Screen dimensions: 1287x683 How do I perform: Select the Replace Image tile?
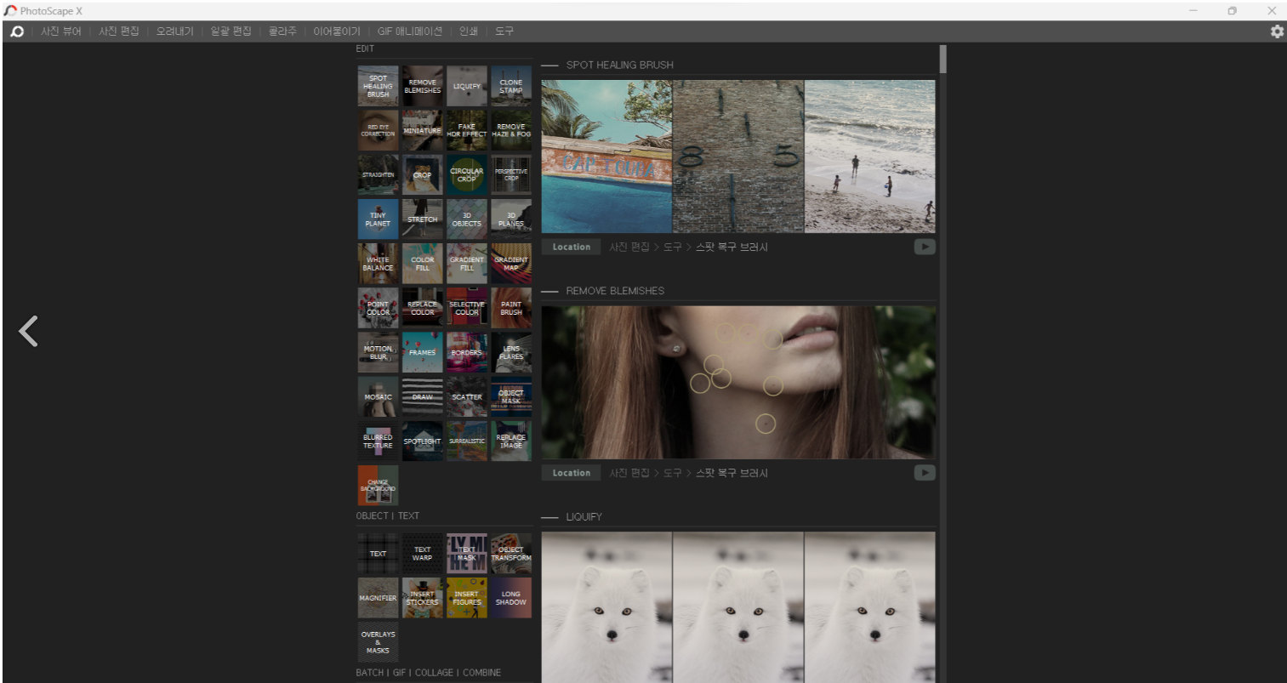coord(510,441)
